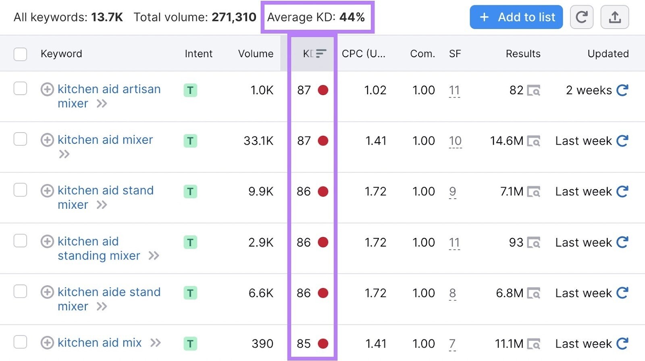Click the Total volume: 271,310 summary

[195, 17]
